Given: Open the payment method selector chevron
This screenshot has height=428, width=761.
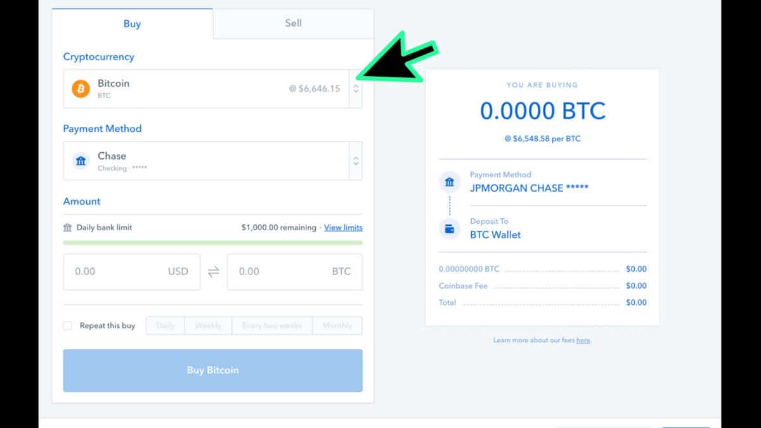Looking at the screenshot, I should point(356,160).
